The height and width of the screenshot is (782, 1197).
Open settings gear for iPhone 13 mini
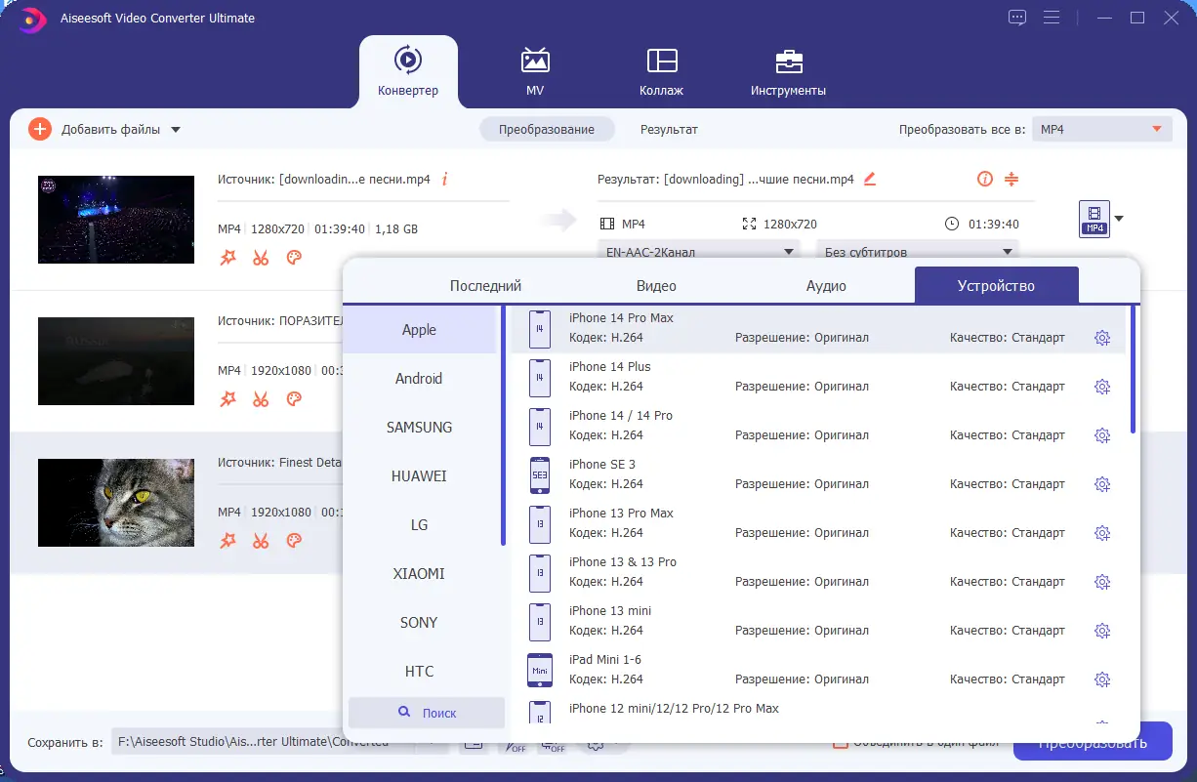pyautogui.click(x=1102, y=631)
